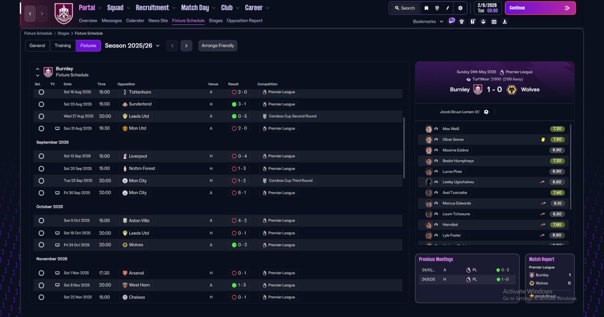This screenshot has width=604, height=317.
Task: Open the messages speech bubble icon with 9+ badge
Action: (452, 21)
